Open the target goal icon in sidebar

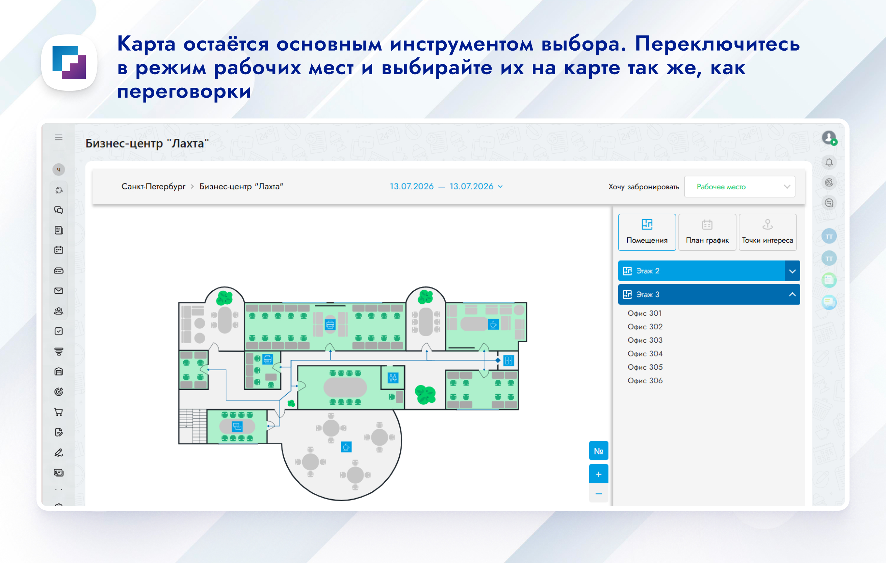pos(58,392)
